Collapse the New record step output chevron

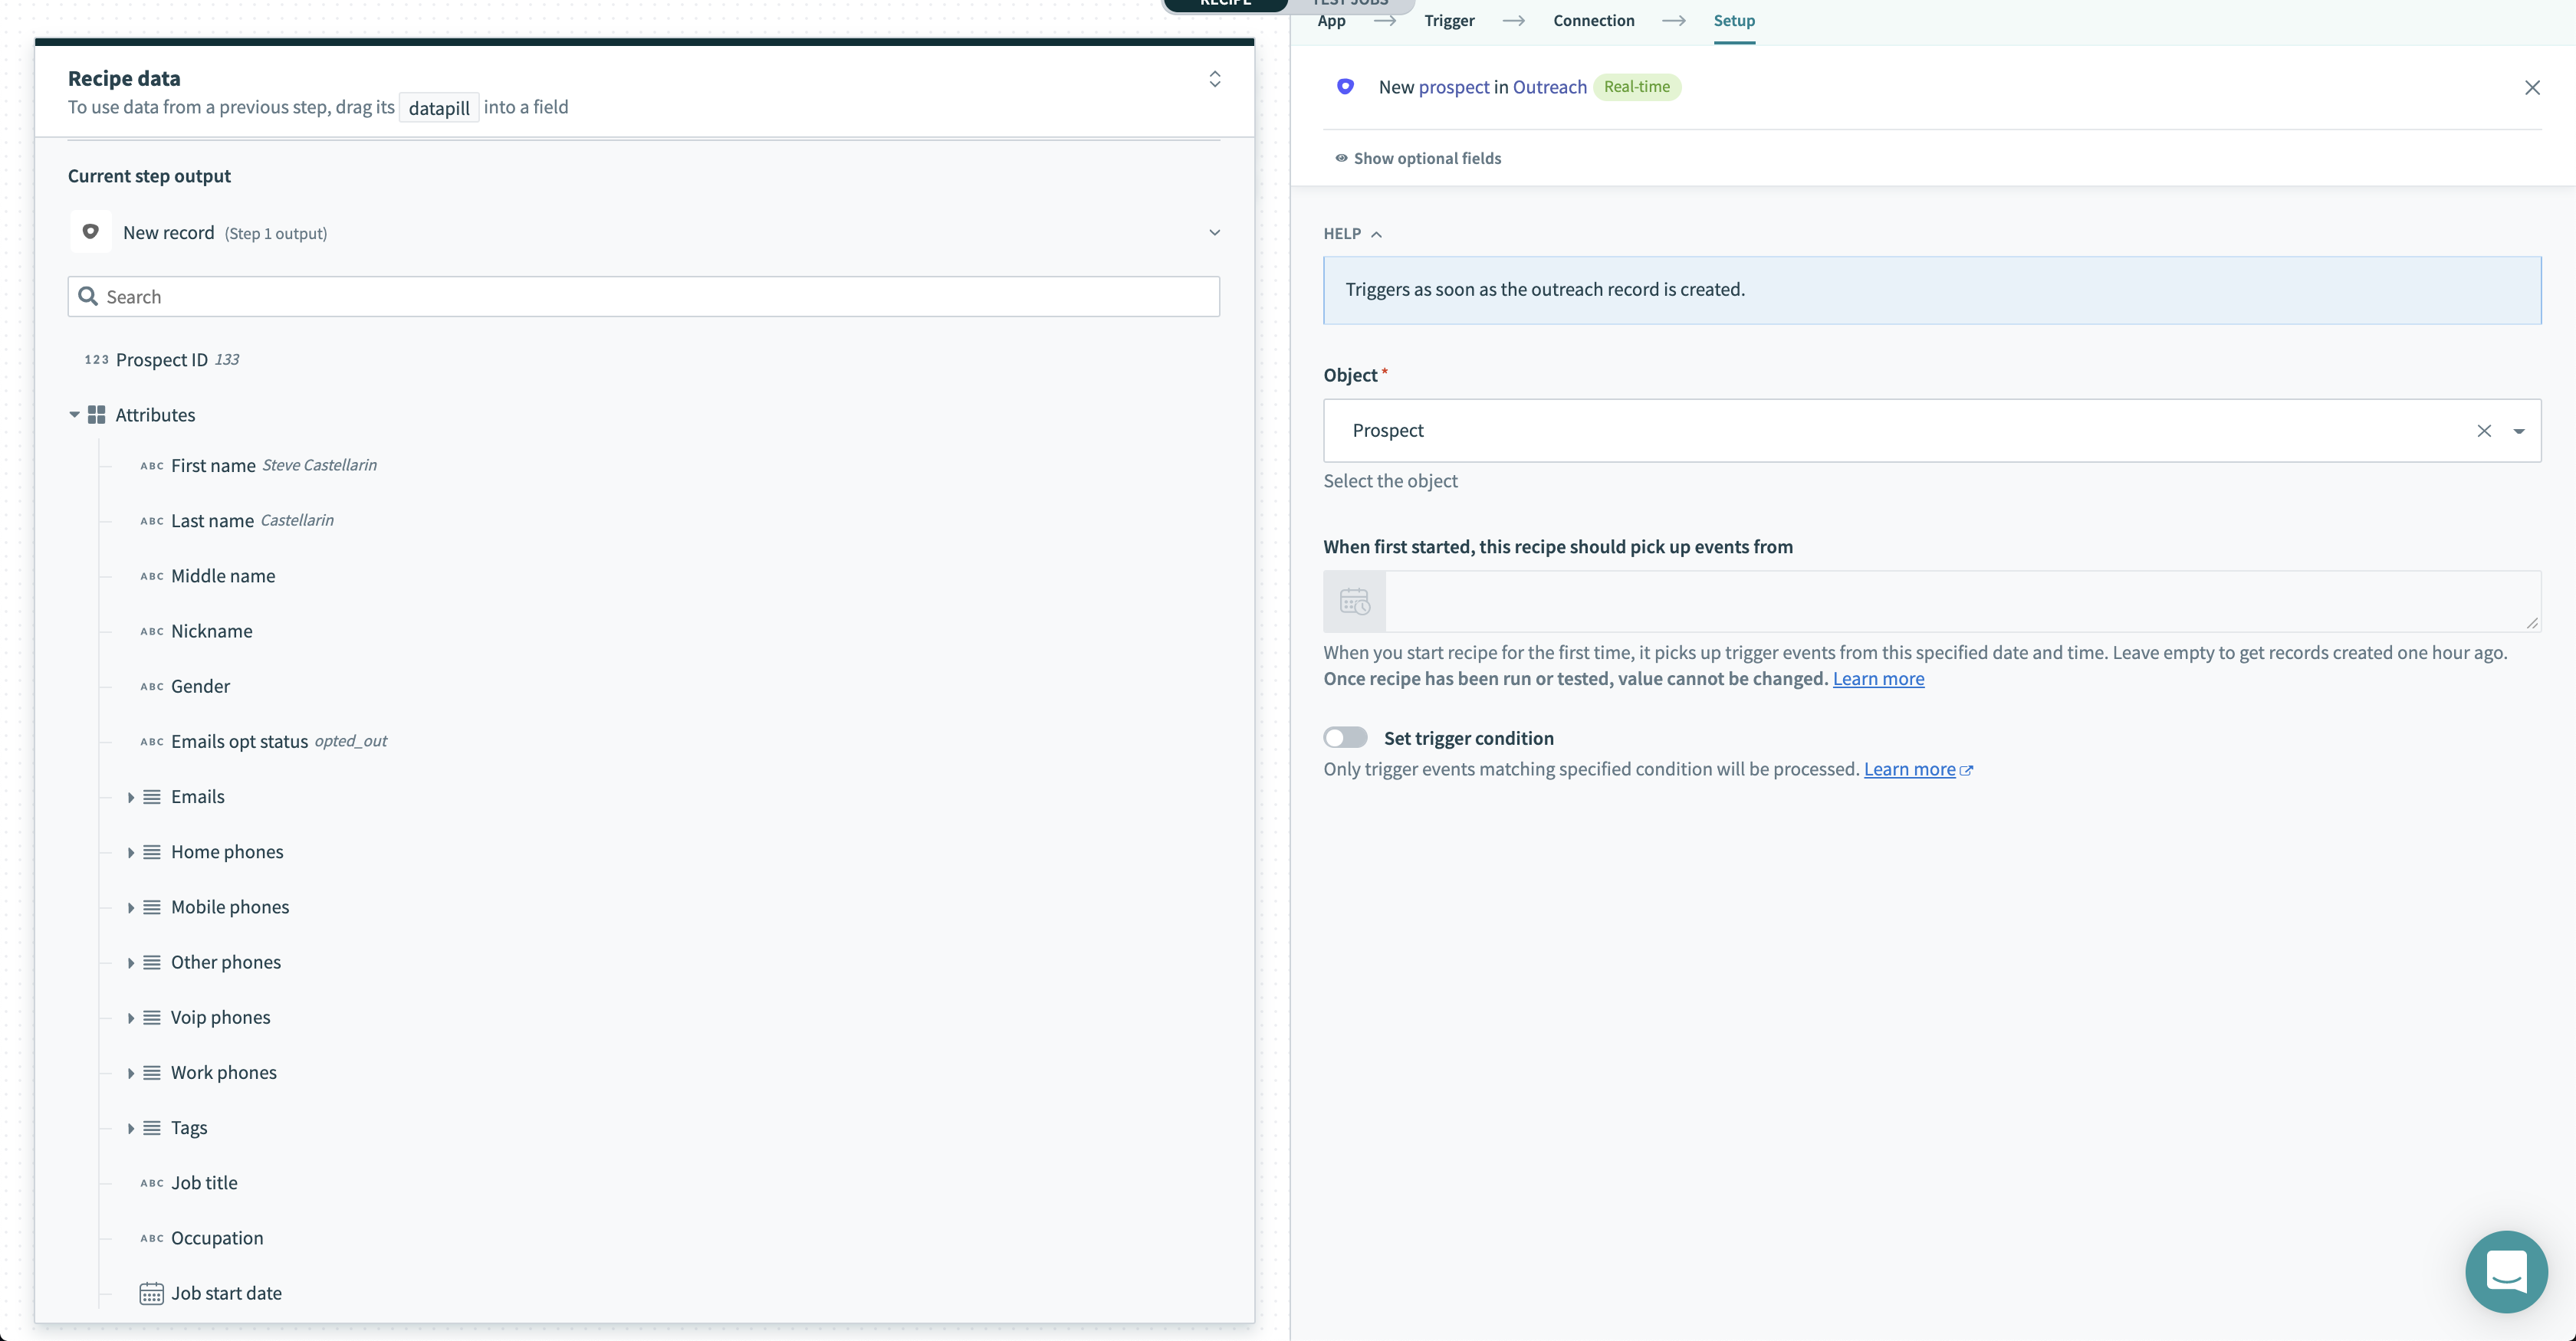coord(1214,233)
